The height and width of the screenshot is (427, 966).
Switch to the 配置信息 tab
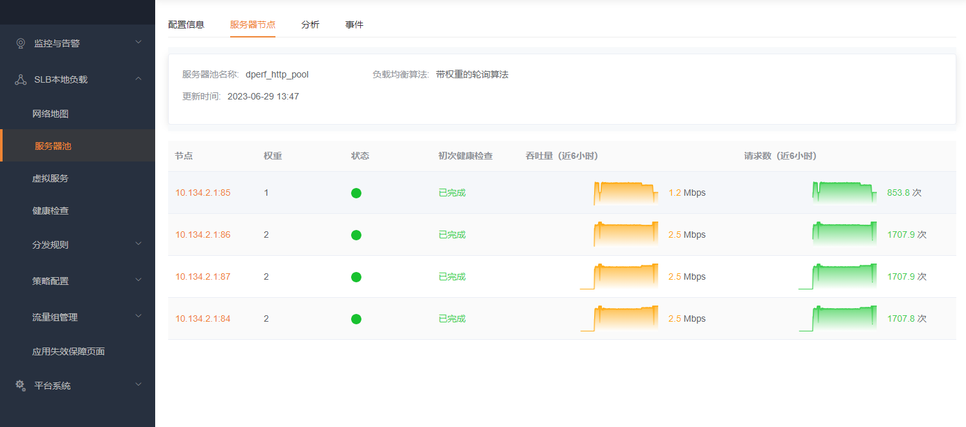click(186, 25)
